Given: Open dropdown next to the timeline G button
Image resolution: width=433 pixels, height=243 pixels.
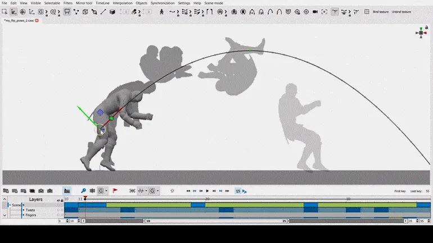Looking at the screenshot, I should pos(106,191).
